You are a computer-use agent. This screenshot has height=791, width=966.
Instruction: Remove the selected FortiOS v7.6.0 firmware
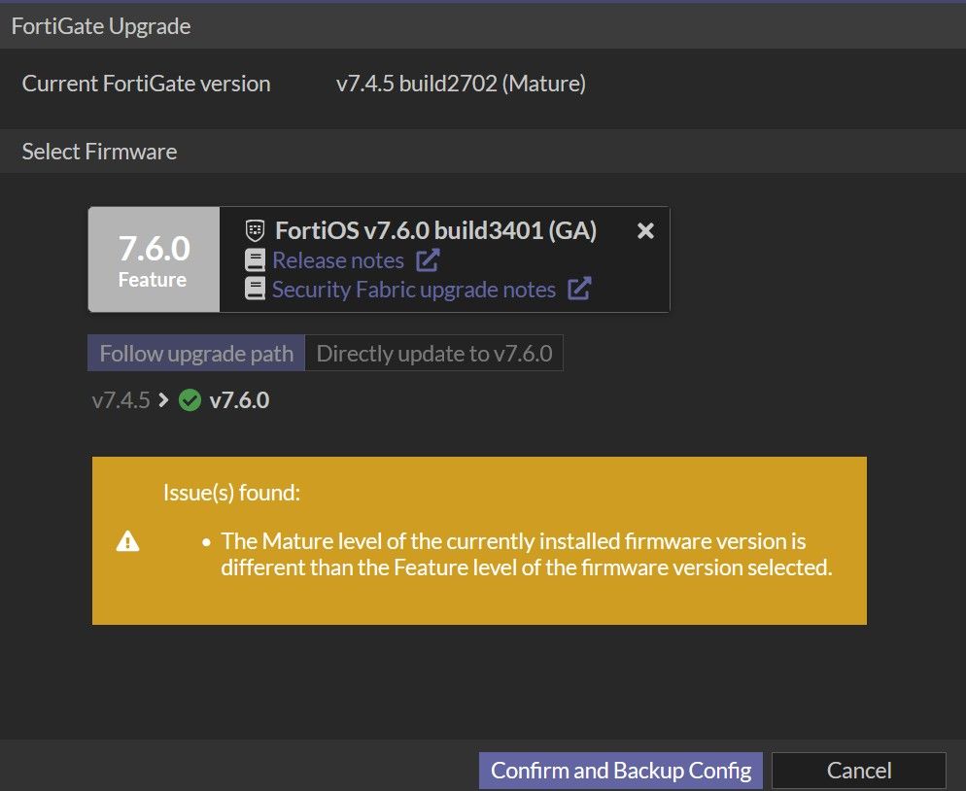point(645,230)
